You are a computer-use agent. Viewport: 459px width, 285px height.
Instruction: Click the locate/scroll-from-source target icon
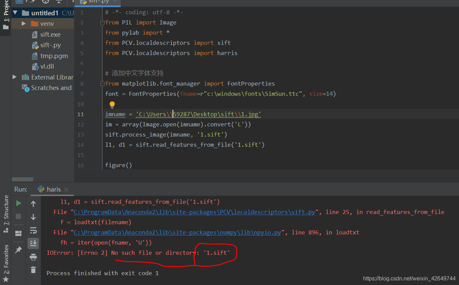(45, 1)
